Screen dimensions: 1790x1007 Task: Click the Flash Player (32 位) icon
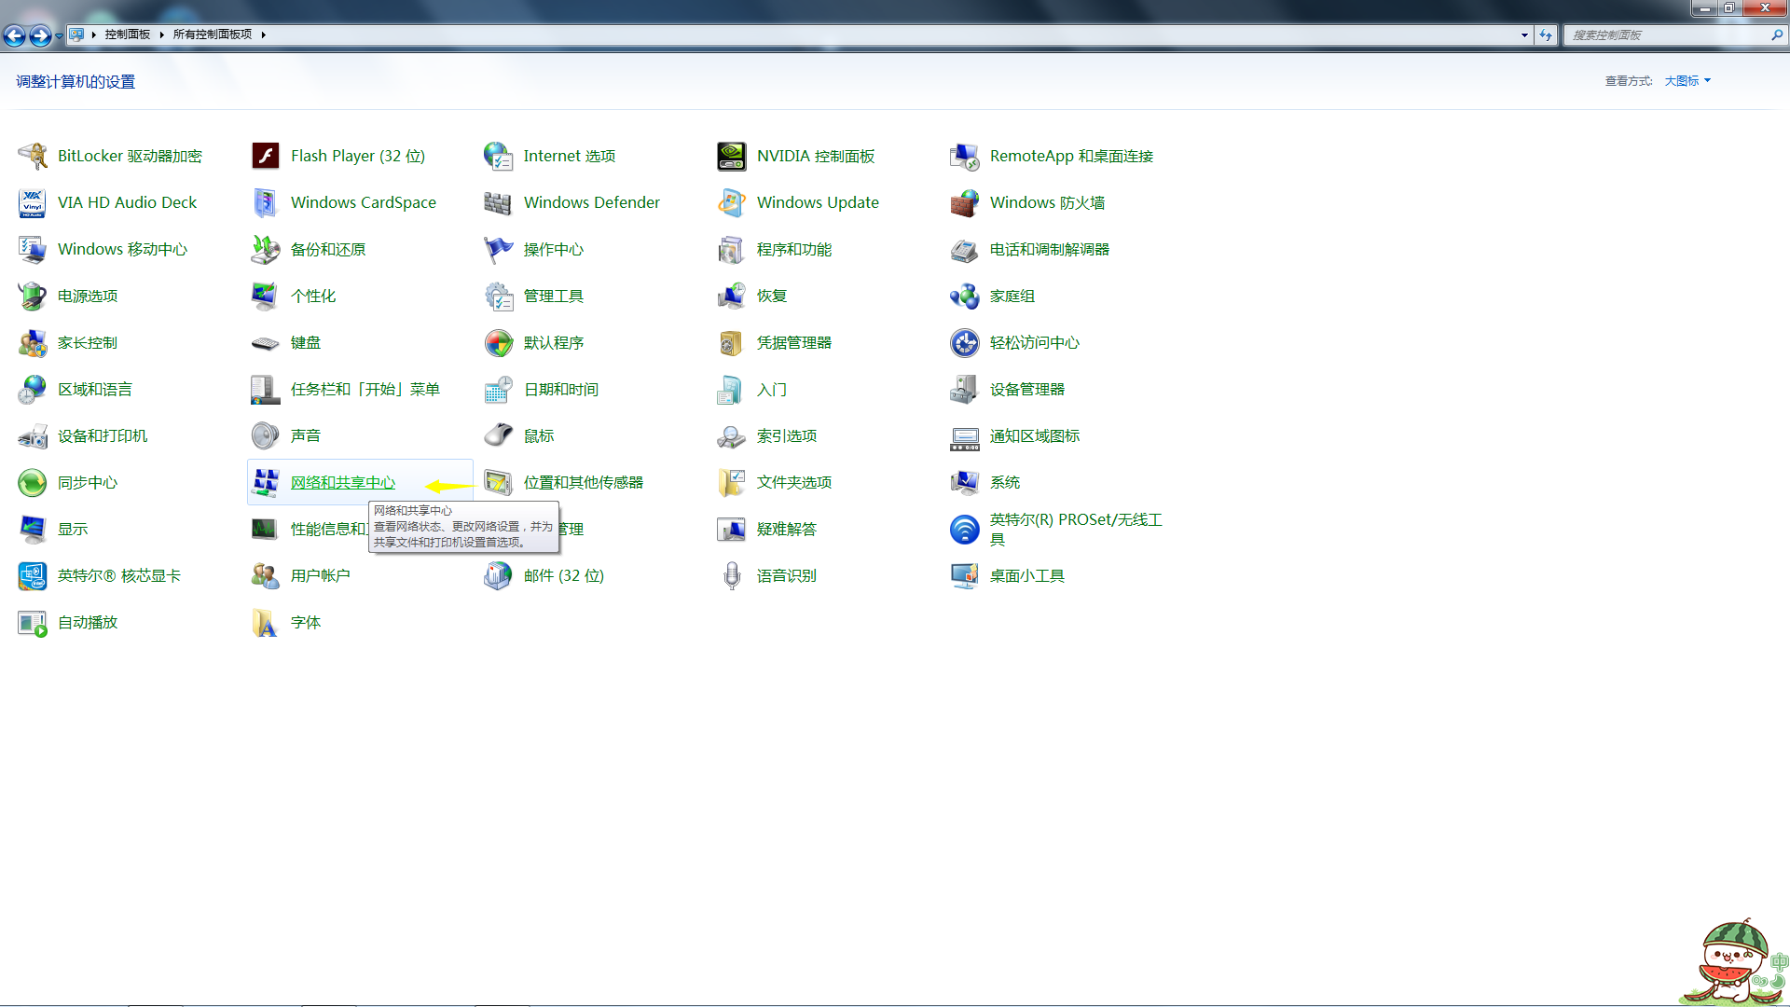[x=266, y=156]
